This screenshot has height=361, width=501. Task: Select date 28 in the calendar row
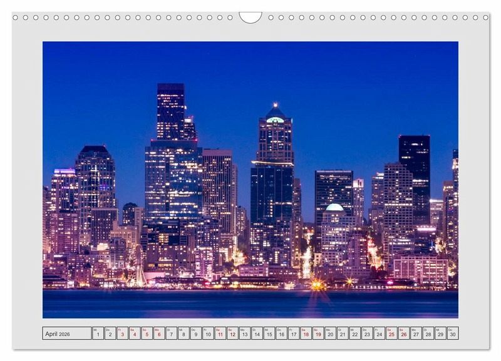click(x=428, y=333)
